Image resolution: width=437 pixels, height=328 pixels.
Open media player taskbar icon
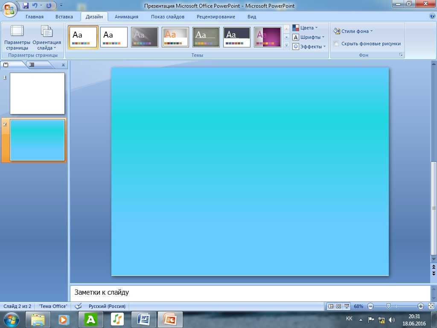click(64, 319)
